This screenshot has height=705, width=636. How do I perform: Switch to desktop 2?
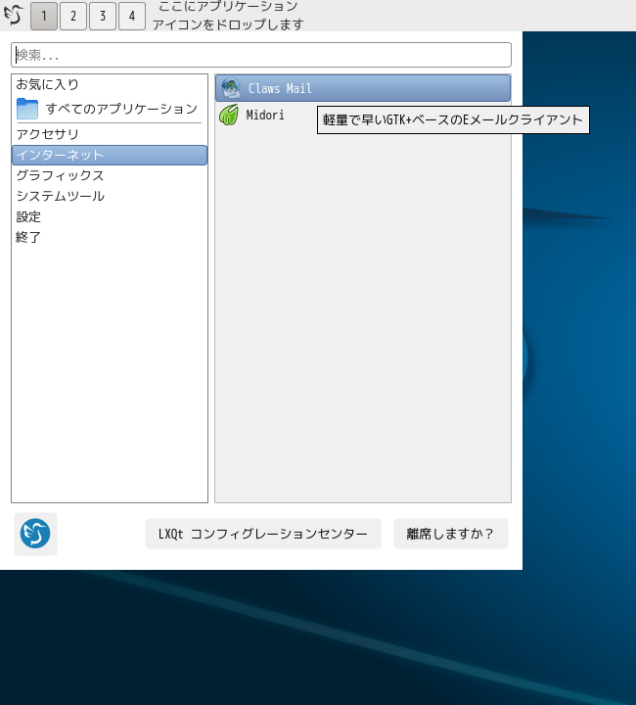[73, 17]
